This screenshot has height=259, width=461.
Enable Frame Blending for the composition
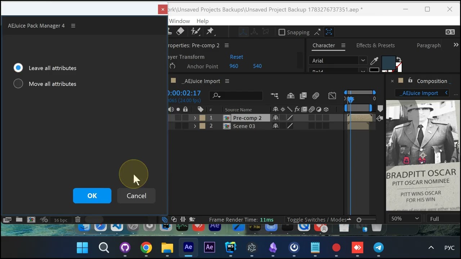point(303,96)
